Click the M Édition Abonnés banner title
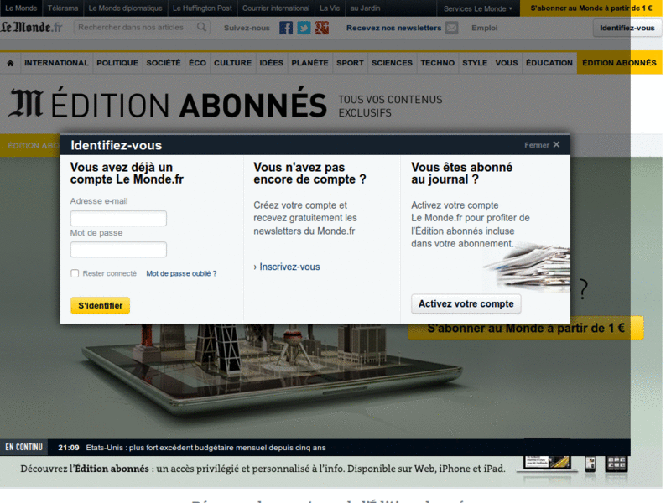The height and width of the screenshot is (503, 671). pyautogui.click(x=168, y=103)
